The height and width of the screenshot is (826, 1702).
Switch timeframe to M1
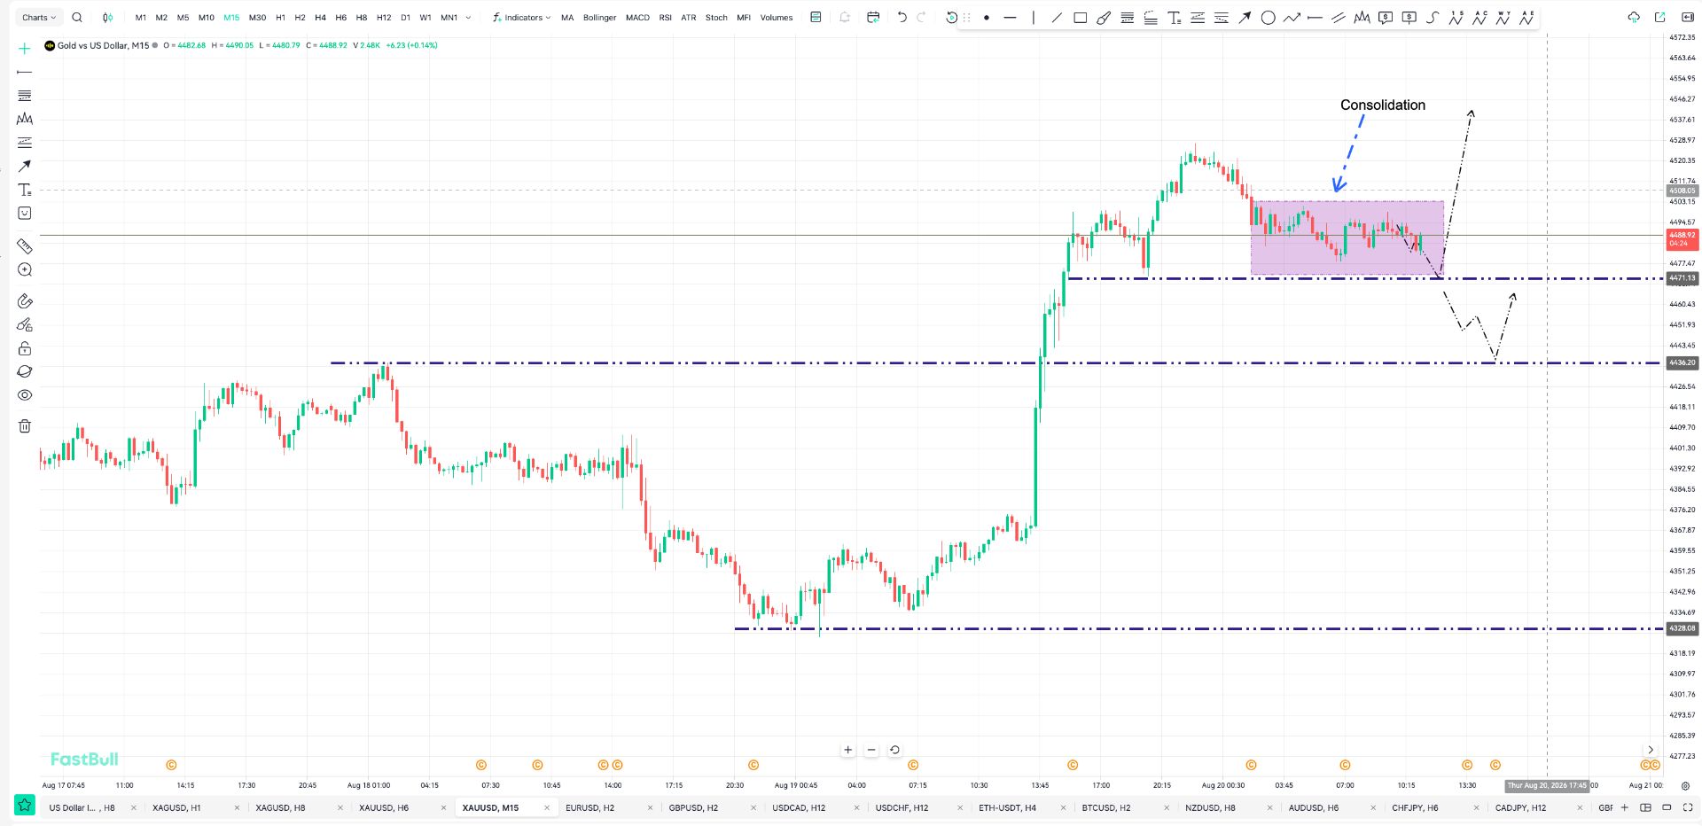click(x=141, y=18)
